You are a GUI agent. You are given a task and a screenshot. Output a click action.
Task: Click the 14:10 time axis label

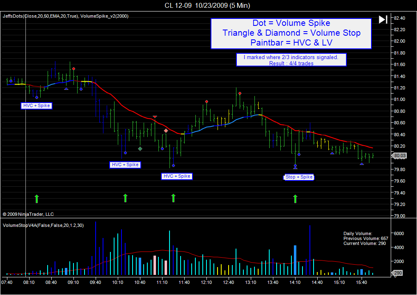pyautogui.click(x=295, y=282)
